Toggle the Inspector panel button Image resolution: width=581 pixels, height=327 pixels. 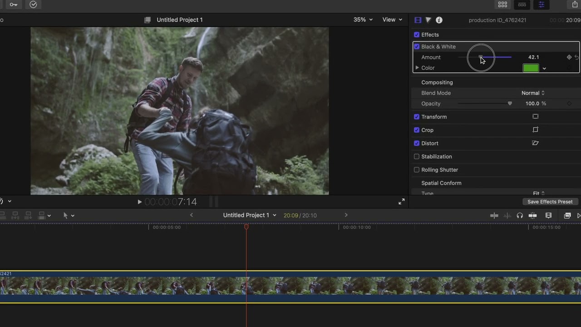(541, 5)
